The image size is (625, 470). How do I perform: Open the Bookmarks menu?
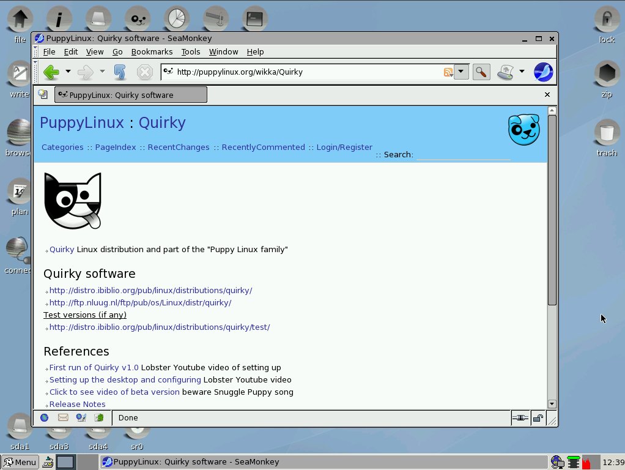(x=152, y=52)
